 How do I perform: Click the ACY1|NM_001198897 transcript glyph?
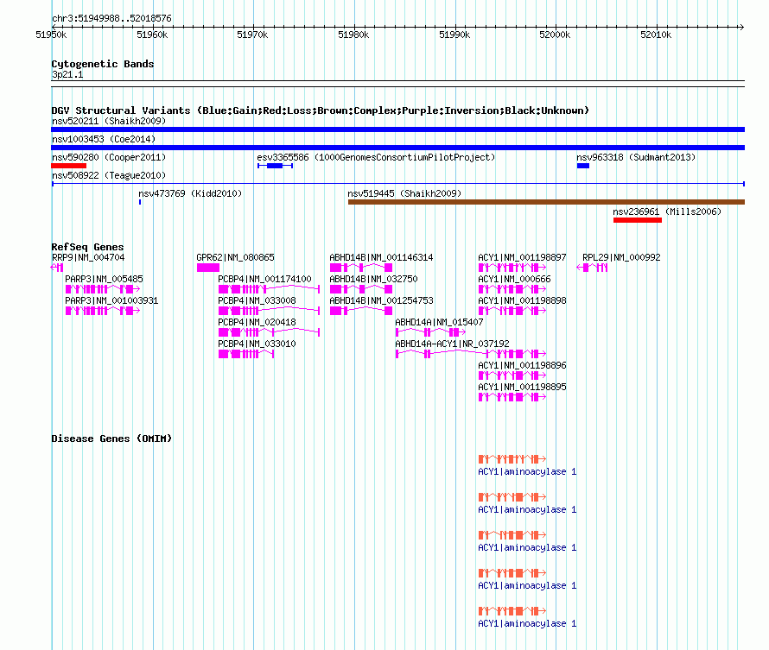512,268
